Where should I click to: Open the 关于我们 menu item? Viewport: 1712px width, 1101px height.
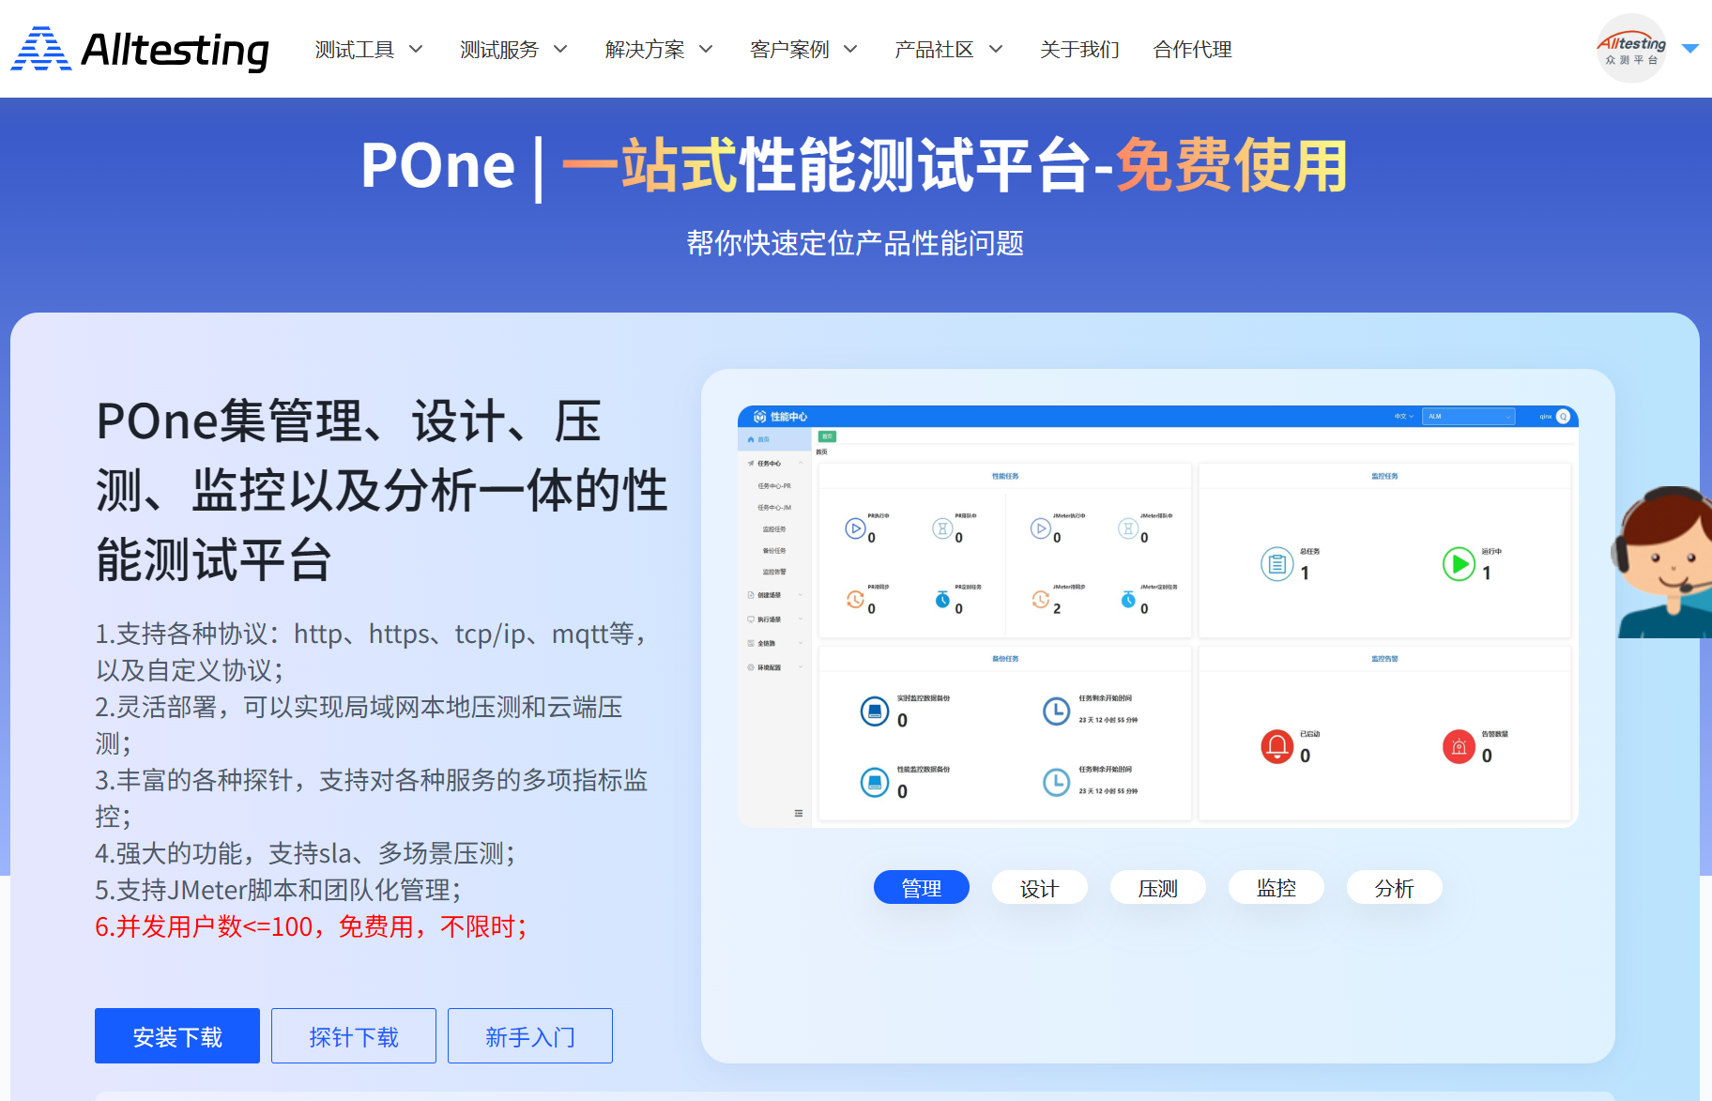pos(1079,50)
